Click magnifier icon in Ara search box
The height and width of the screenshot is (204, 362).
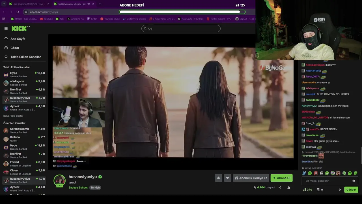tap(145, 29)
